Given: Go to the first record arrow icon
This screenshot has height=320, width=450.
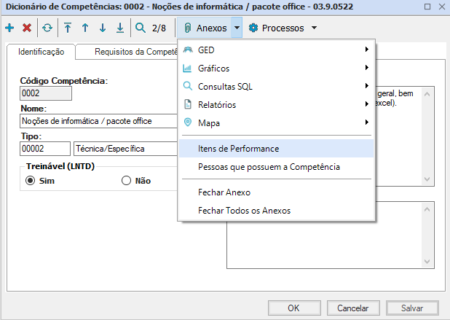Looking at the screenshot, I should 68,28.
